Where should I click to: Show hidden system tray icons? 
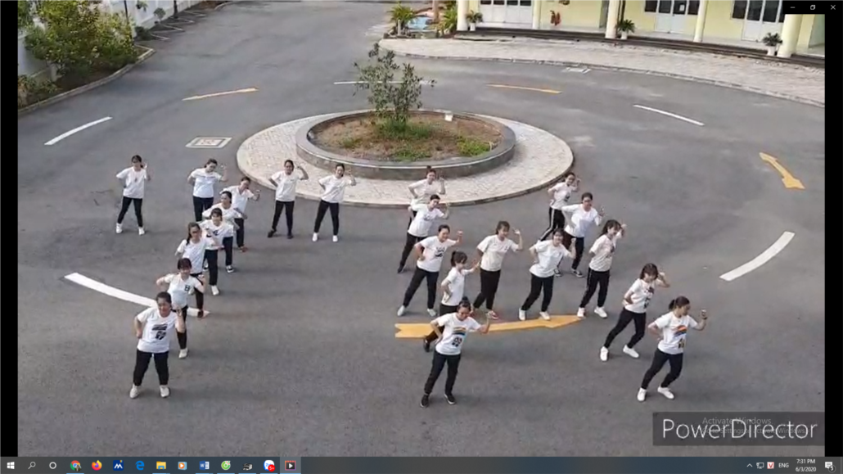(750, 465)
